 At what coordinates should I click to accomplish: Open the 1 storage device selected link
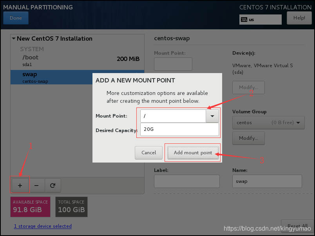[x=43, y=226]
